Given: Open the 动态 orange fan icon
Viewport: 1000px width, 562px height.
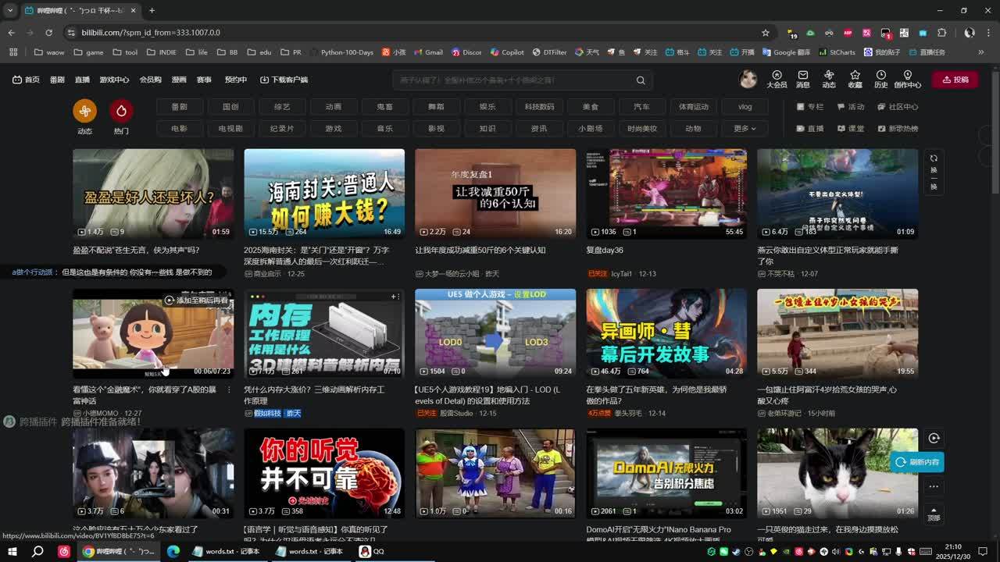Looking at the screenshot, I should coord(84,111).
